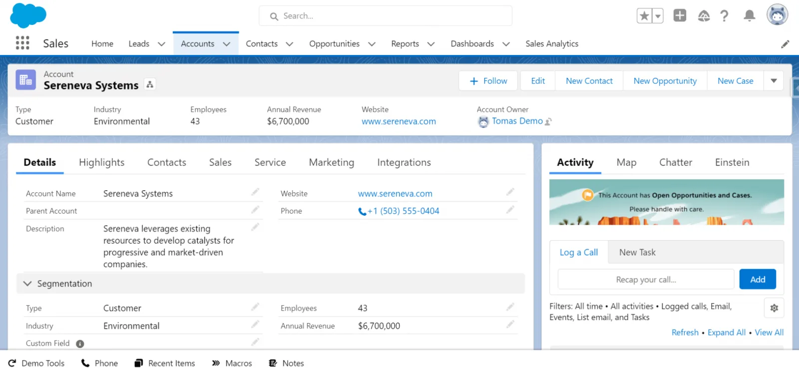Switch to the Highlights tab
This screenshot has height=373, width=799.
pyautogui.click(x=101, y=162)
